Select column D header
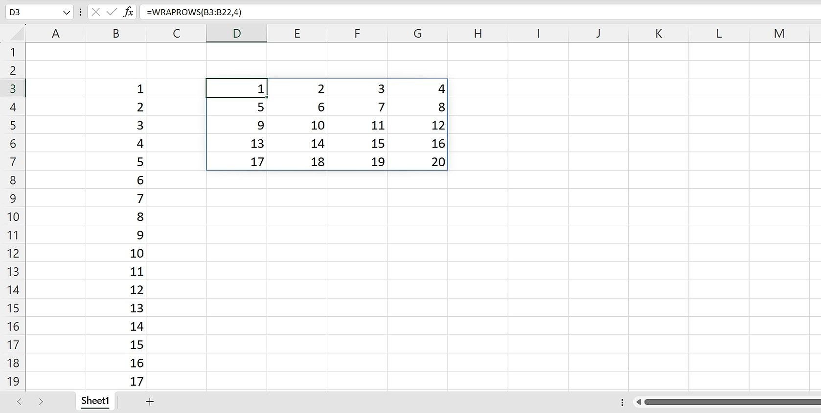This screenshot has height=413, width=821. (237, 33)
